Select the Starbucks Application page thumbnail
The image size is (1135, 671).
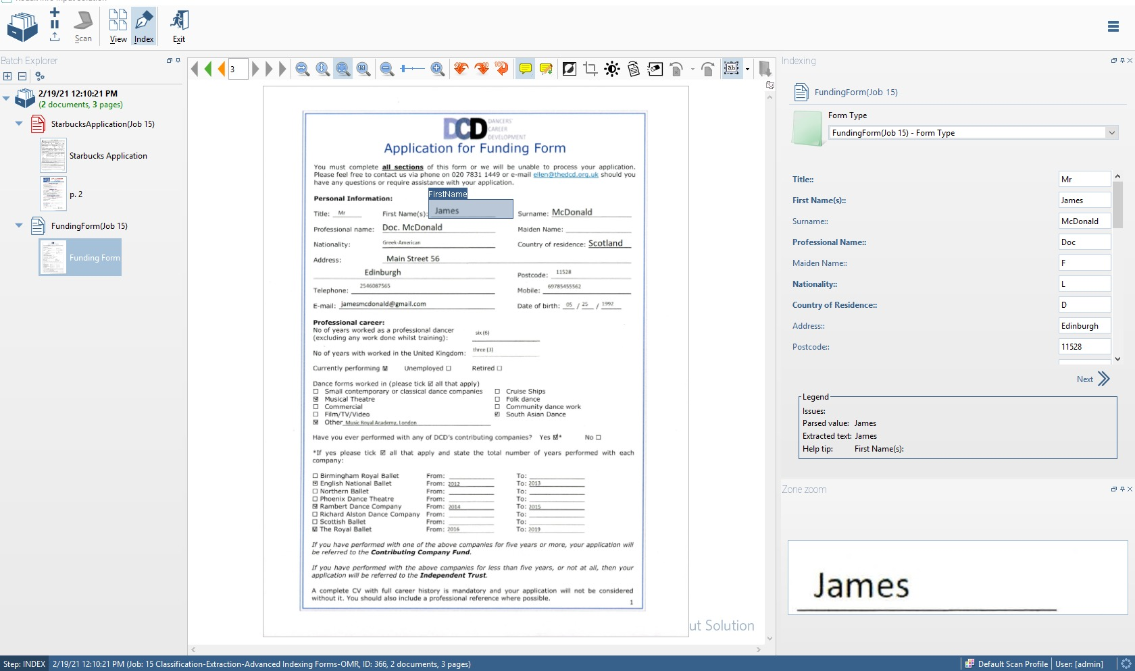53,155
